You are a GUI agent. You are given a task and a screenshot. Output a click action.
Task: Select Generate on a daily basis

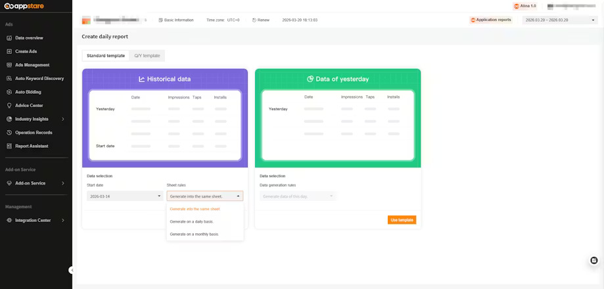click(192, 222)
